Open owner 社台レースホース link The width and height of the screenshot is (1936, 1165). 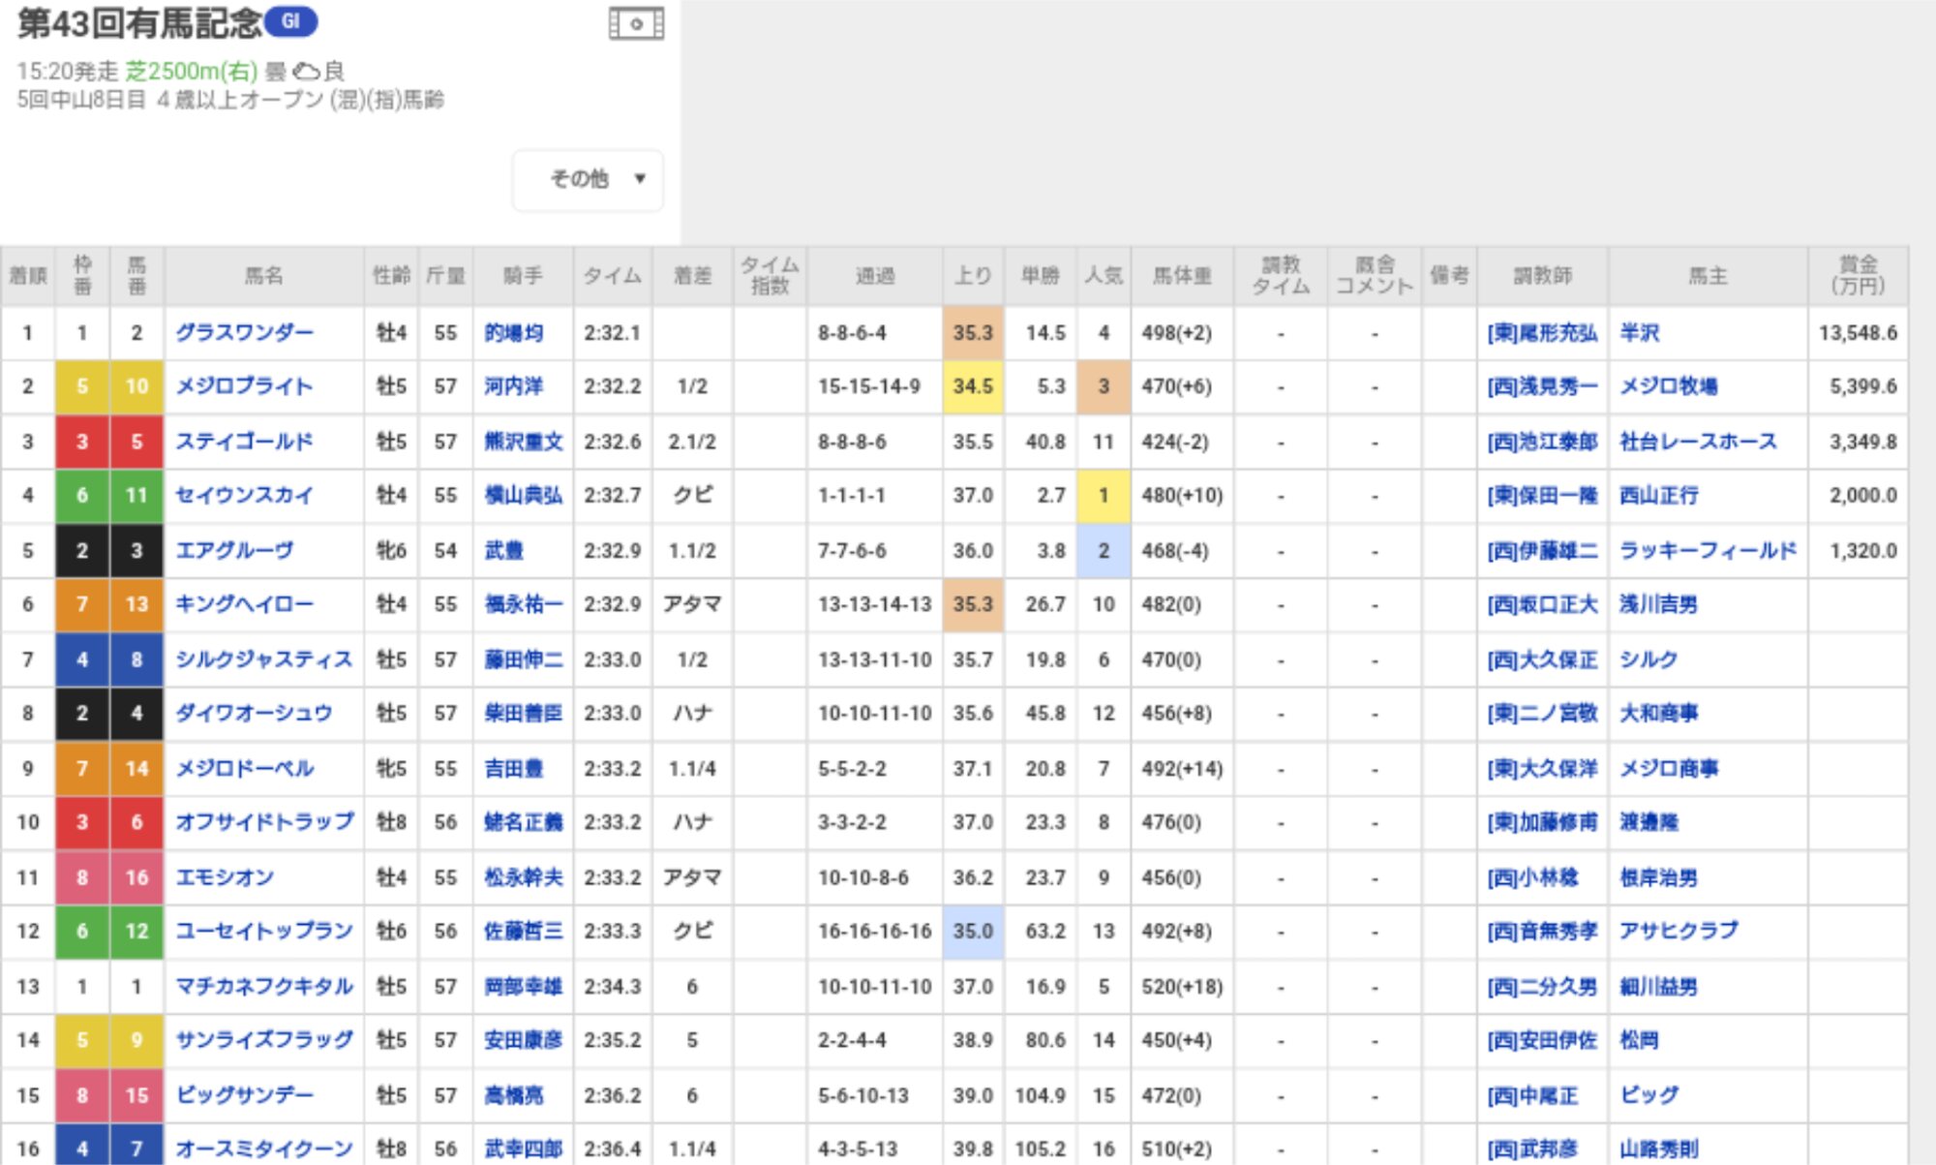point(1698,442)
